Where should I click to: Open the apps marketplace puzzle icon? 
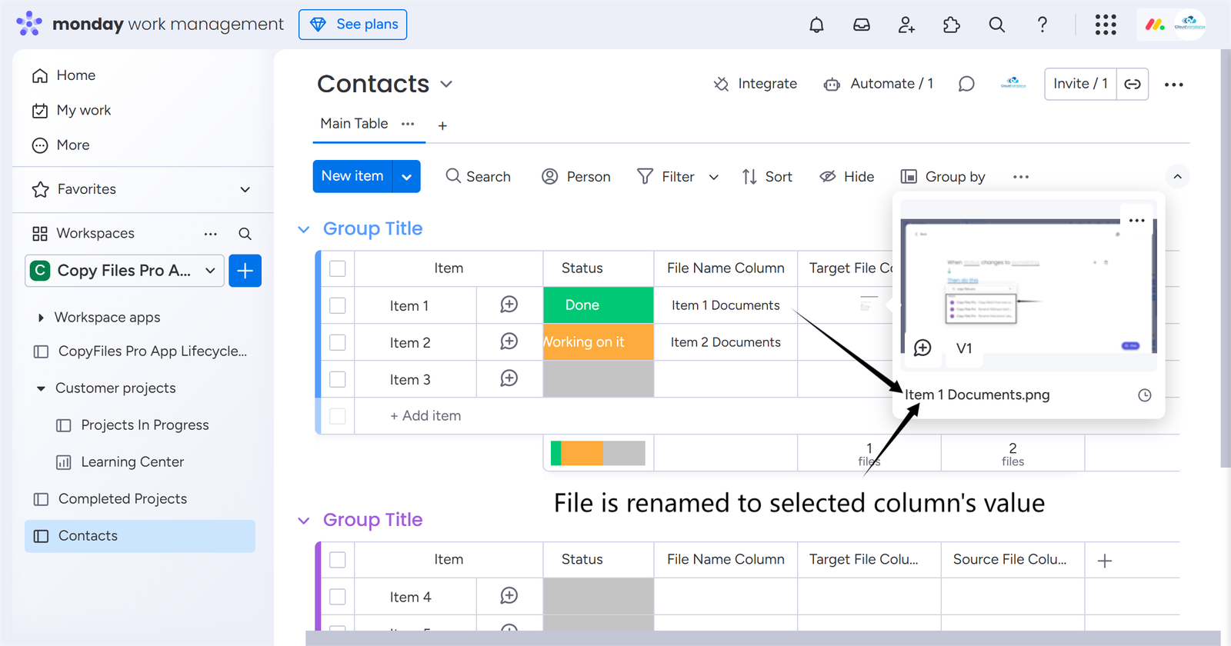click(952, 25)
